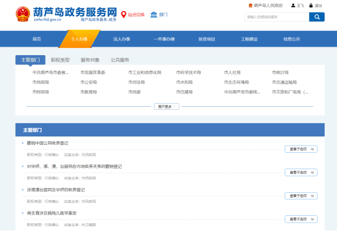Open the 法人办事 navigation item
Image resolution: width=337 pixels, height=231 pixels.
click(122, 39)
